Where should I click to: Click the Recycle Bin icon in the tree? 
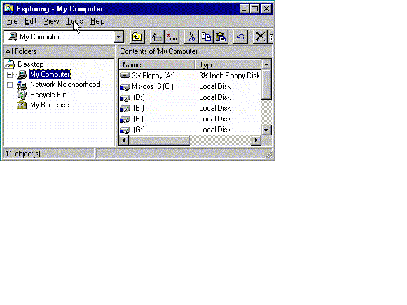point(22,95)
